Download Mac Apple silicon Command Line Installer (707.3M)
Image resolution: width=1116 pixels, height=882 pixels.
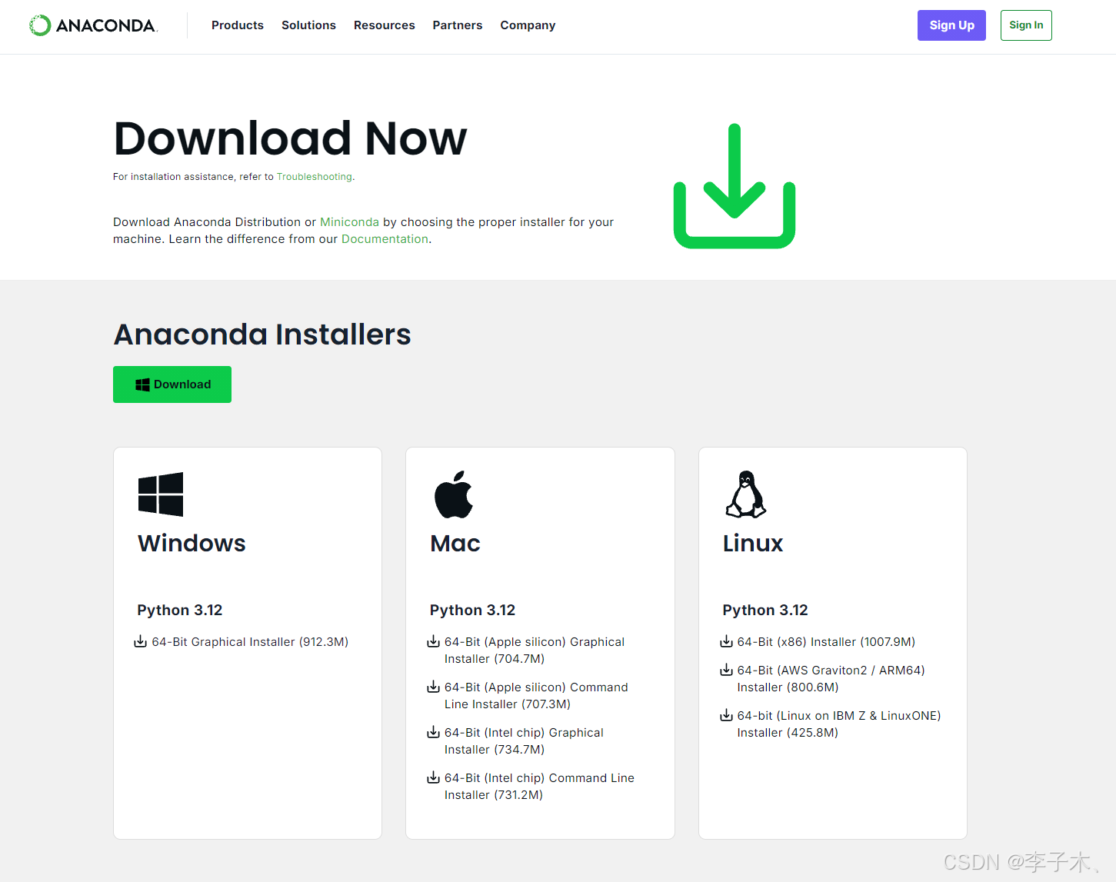pos(536,696)
